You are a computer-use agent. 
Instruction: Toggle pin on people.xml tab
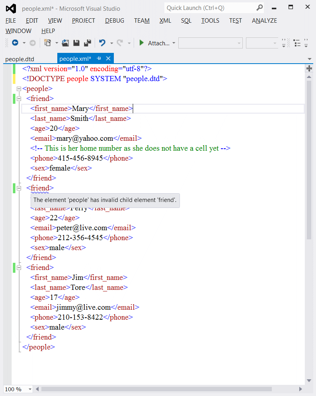click(99, 58)
